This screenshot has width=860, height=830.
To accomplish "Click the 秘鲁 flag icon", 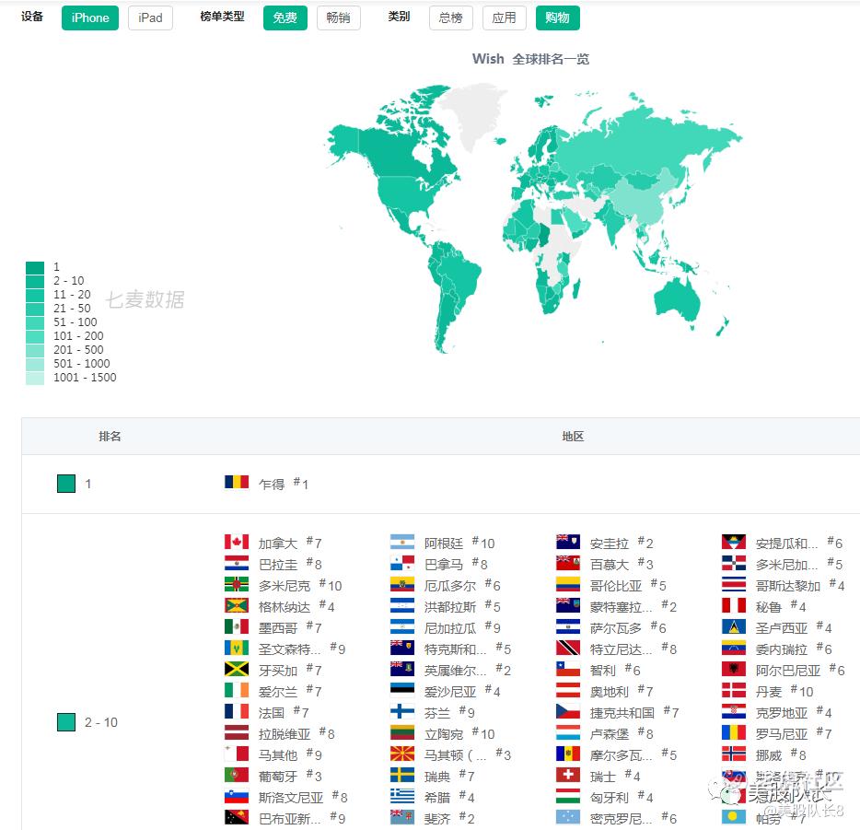I will (x=734, y=605).
